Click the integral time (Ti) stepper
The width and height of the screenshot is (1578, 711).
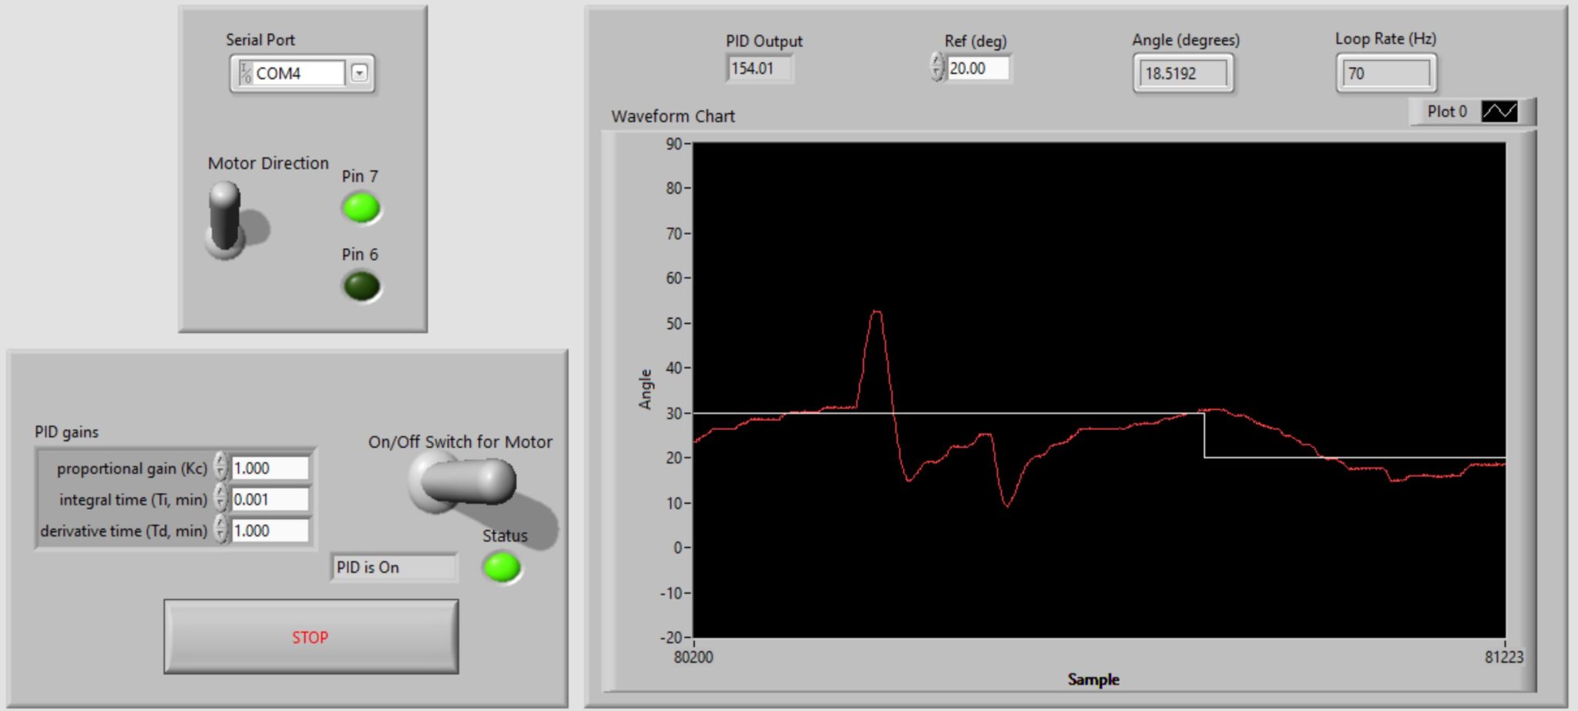221,499
